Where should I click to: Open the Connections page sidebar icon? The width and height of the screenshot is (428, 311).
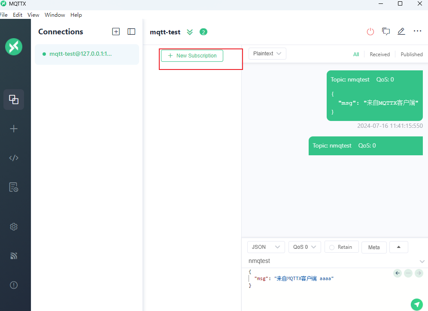(x=14, y=99)
